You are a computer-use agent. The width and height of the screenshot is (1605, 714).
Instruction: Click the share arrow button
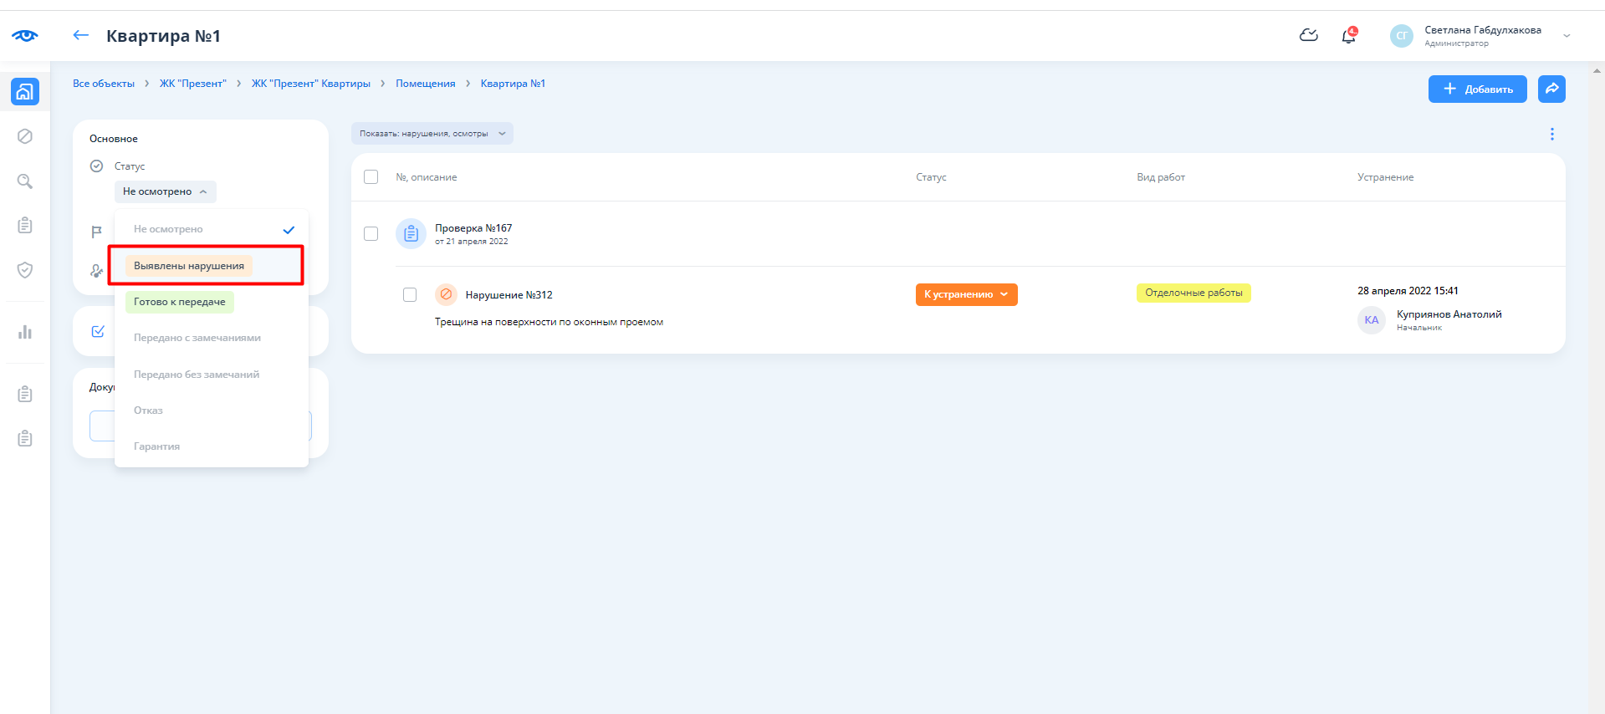[x=1551, y=89]
